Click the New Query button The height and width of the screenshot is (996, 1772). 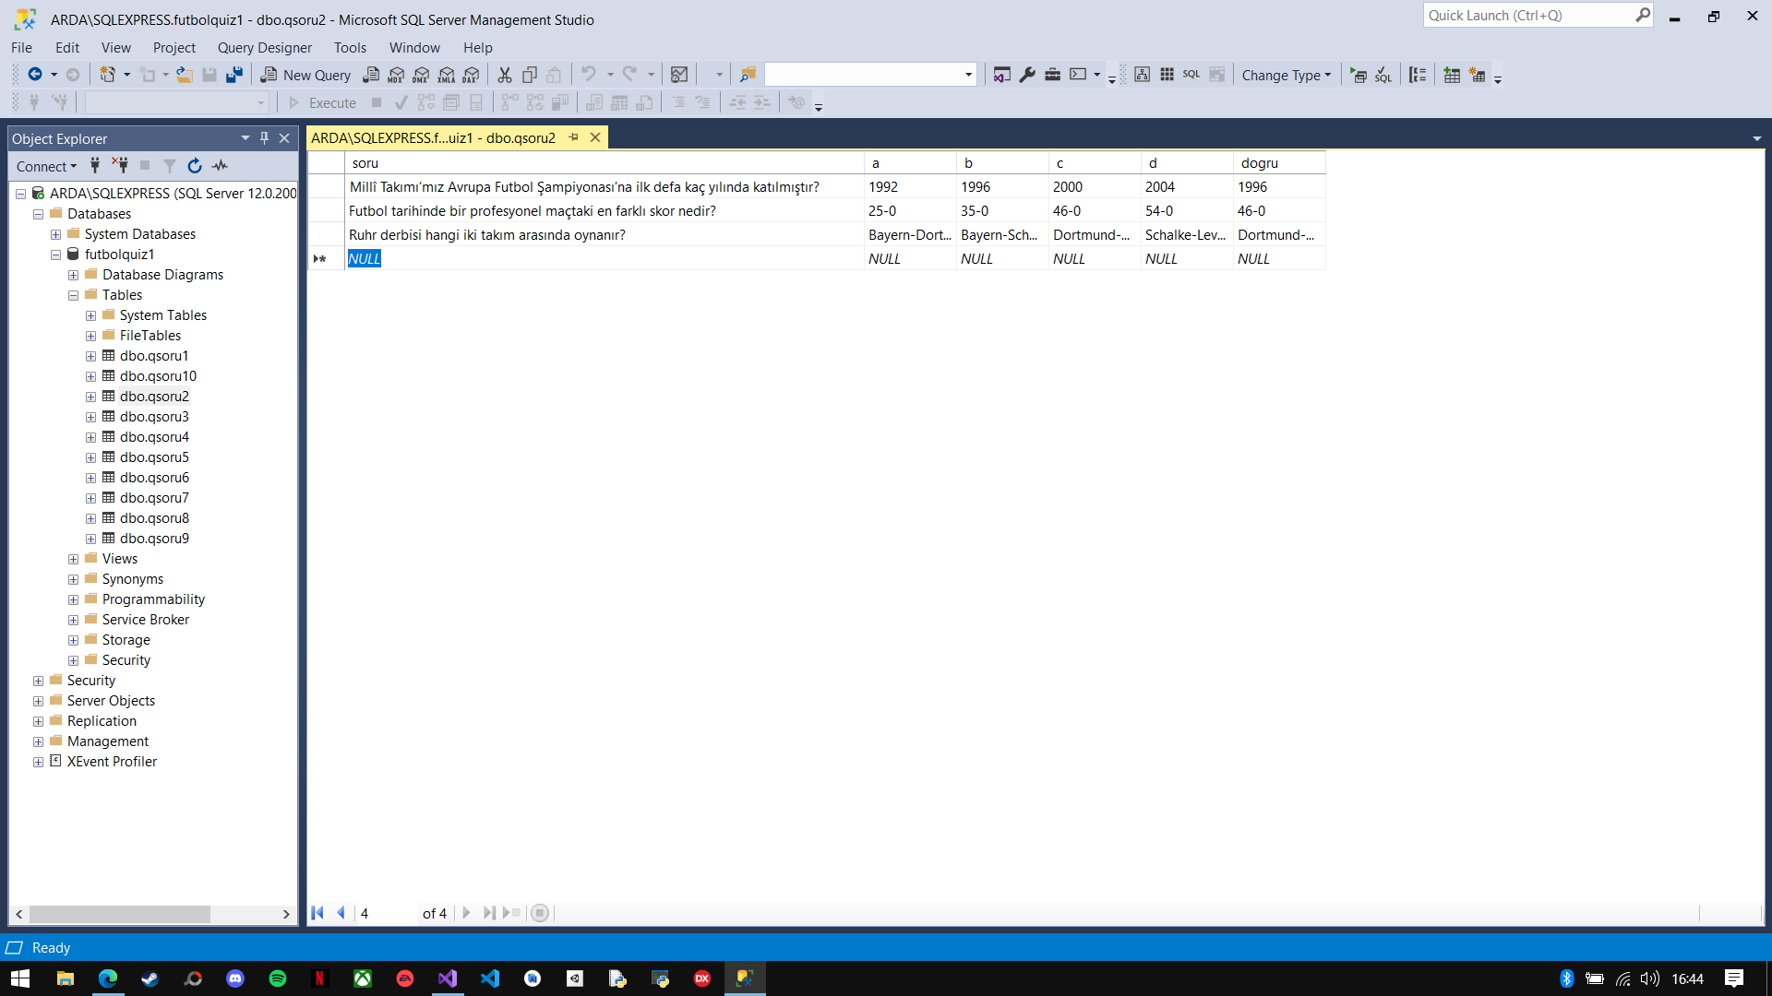pyautogui.click(x=305, y=75)
